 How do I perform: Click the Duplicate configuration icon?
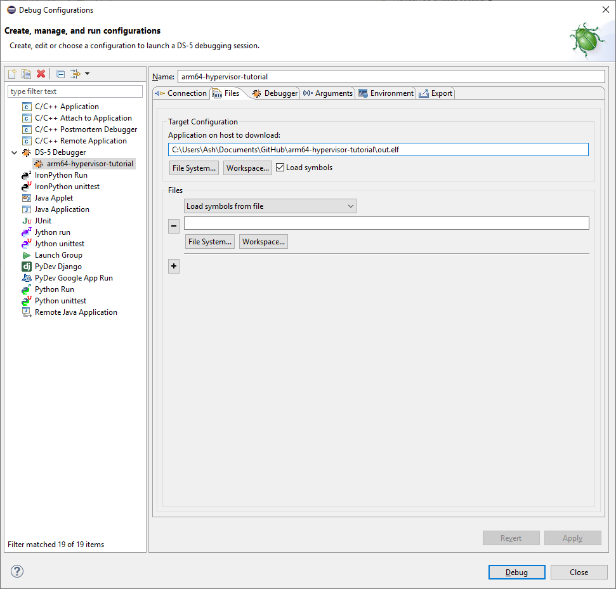[x=26, y=74]
